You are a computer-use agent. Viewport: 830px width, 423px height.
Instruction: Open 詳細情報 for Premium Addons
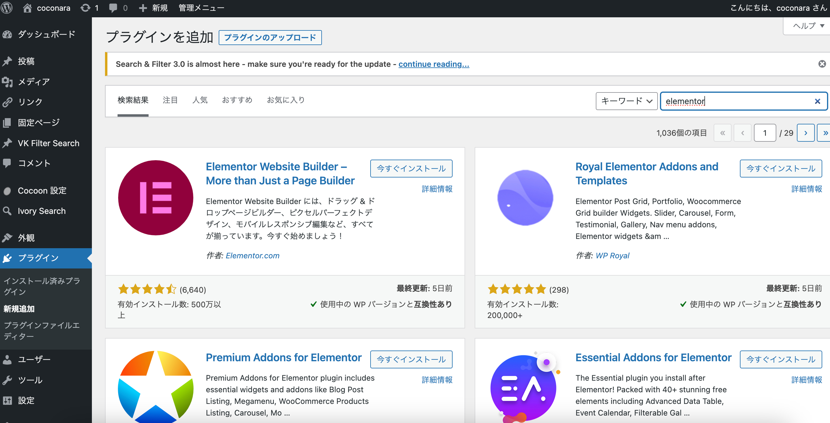click(437, 380)
